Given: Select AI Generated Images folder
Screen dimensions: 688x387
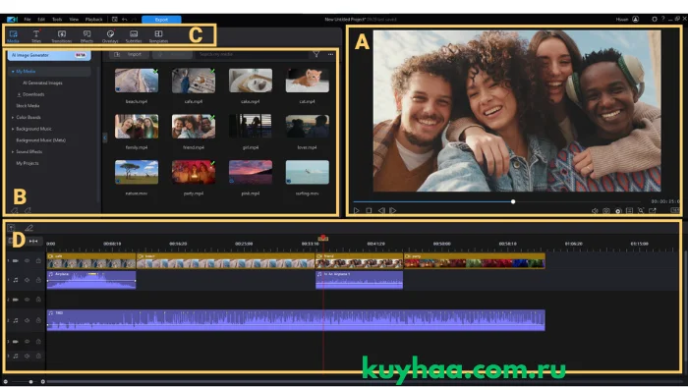Looking at the screenshot, I should tap(42, 83).
